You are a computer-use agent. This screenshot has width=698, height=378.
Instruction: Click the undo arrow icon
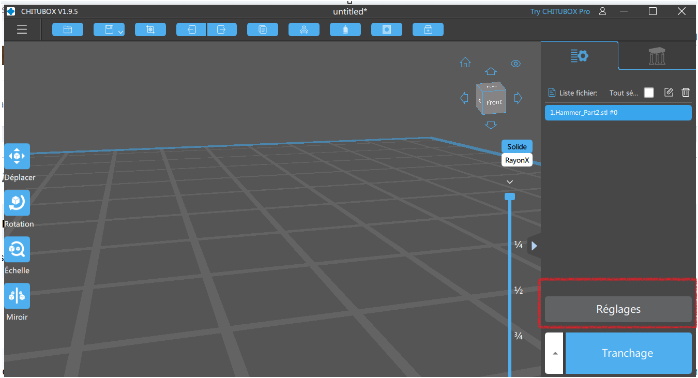191,29
